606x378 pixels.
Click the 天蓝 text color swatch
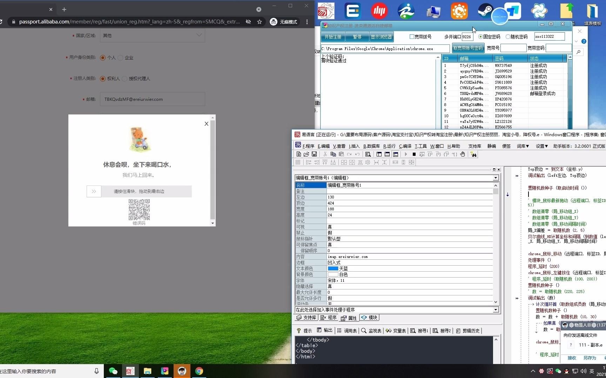point(333,268)
